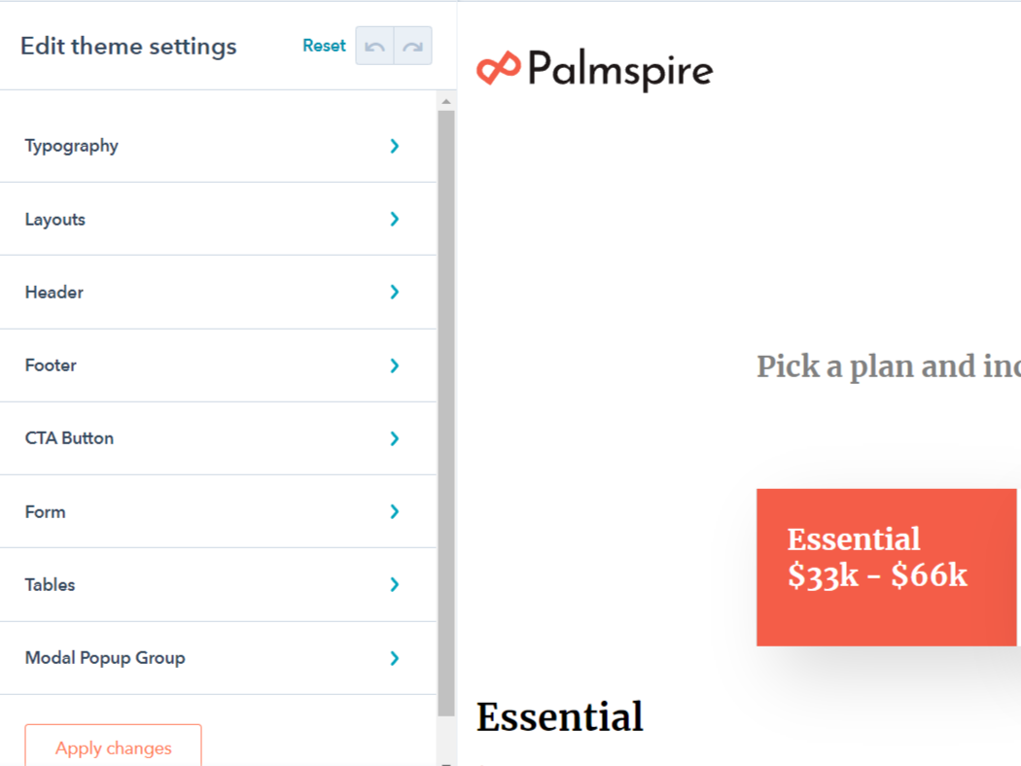The height and width of the screenshot is (766, 1021).
Task: Click the undo arrow icon
Action: point(374,46)
